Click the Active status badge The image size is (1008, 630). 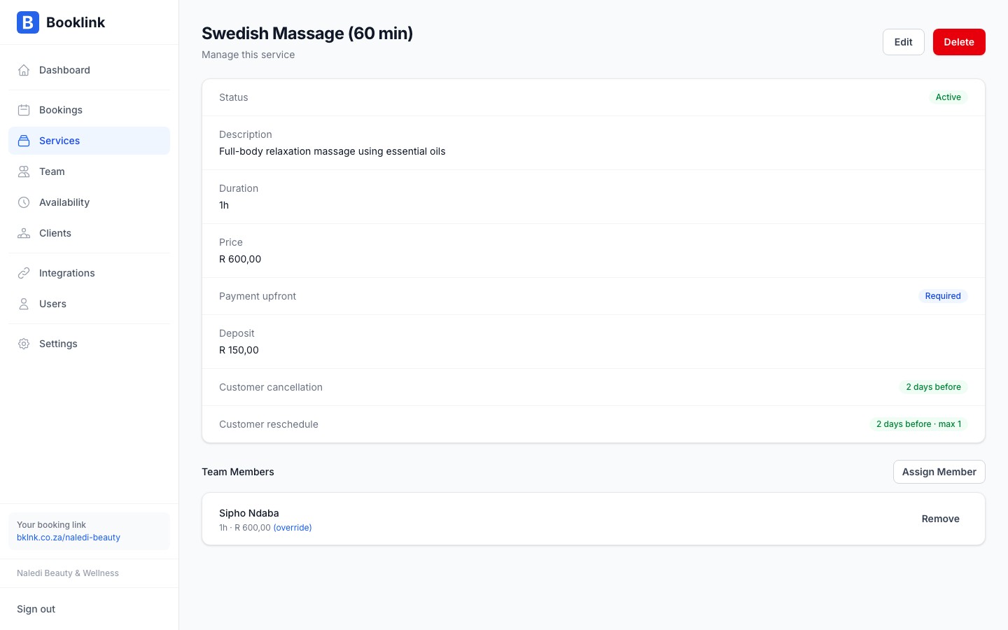click(948, 97)
